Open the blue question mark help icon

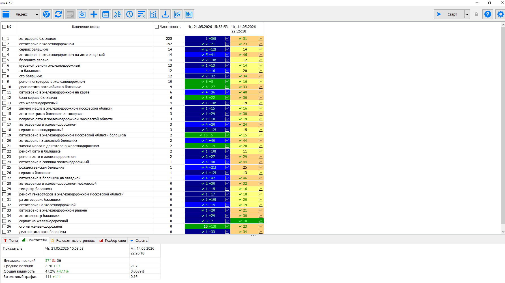tap(488, 14)
